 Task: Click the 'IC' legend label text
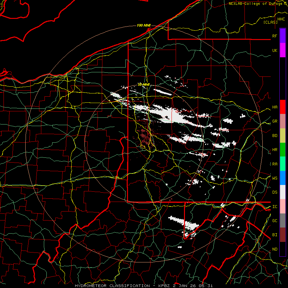tap(275, 207)
